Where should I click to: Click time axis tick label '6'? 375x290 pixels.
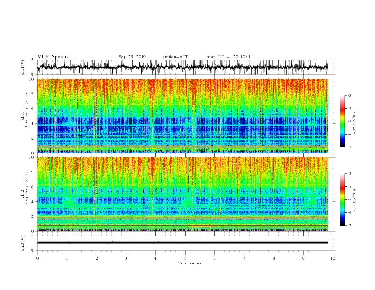click(214, 258)
